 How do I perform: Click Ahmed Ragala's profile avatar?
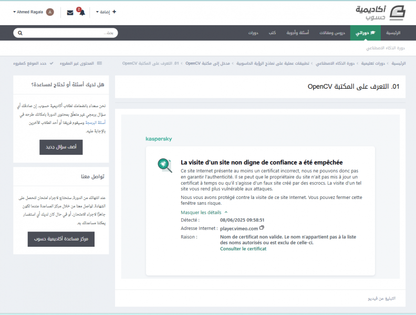[50, 12]
